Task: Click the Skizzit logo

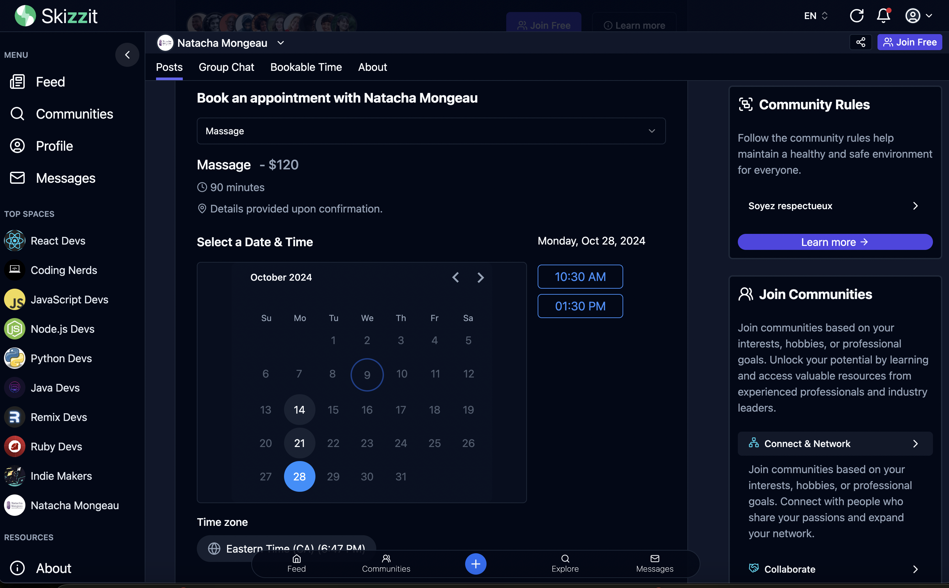Action: (55, 16)
